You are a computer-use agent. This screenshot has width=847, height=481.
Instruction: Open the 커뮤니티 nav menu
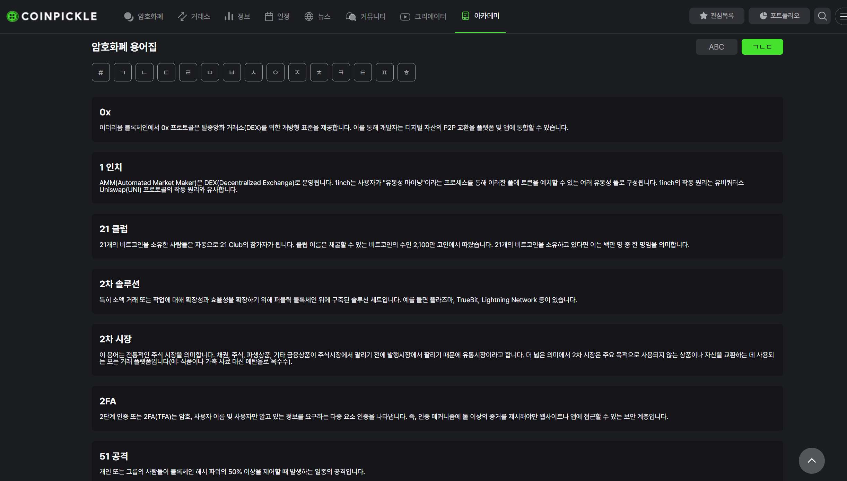[366, 16]
